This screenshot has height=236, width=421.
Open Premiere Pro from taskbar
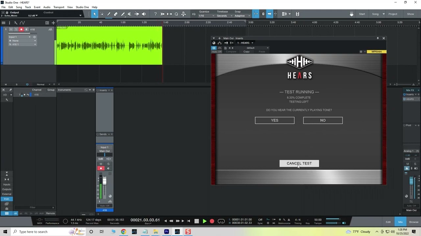coord(166,232)
